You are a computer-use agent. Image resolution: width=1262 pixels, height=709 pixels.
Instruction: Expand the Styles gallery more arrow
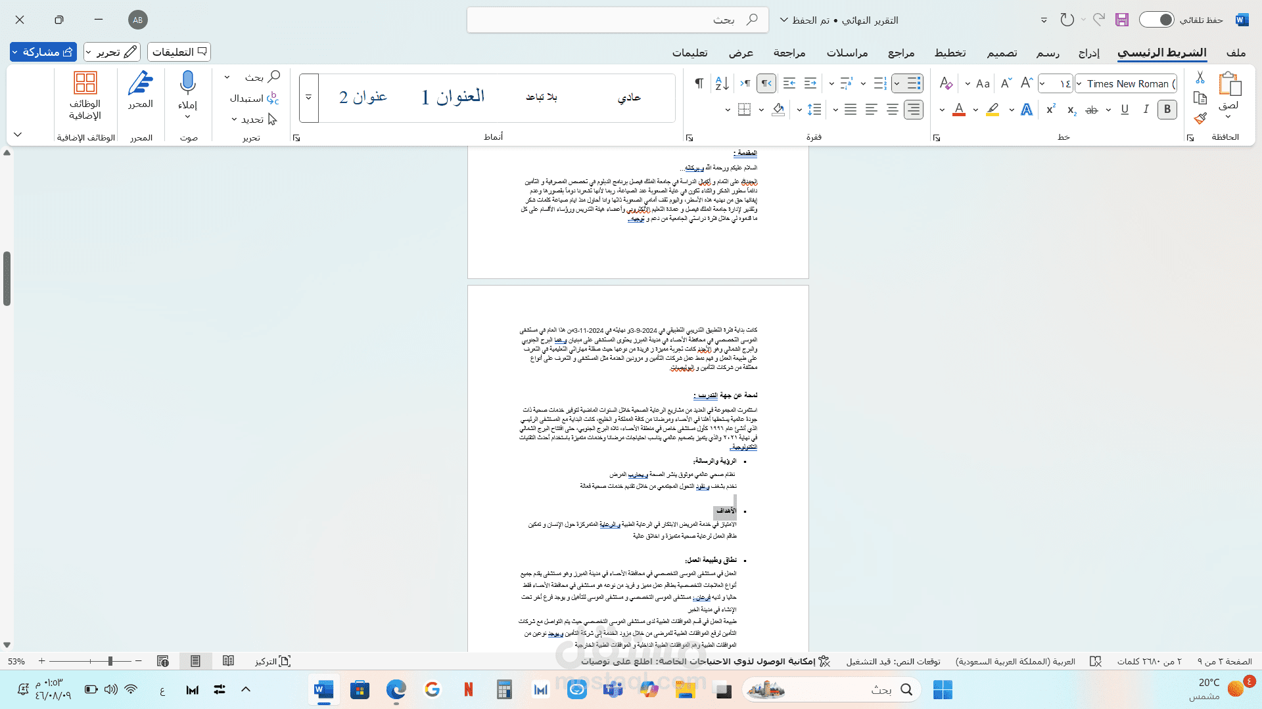coord(309,97)
